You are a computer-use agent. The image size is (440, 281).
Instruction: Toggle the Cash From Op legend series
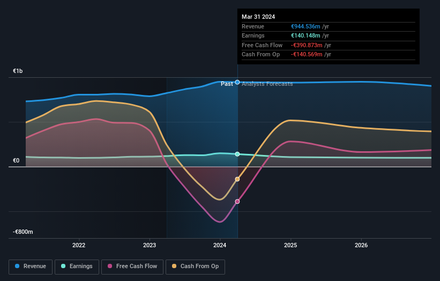tap(195, 267)
